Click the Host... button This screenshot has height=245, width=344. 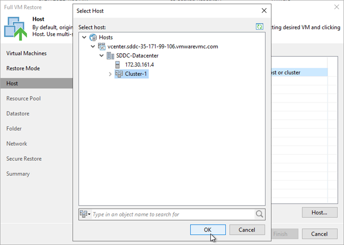[319, 212]
